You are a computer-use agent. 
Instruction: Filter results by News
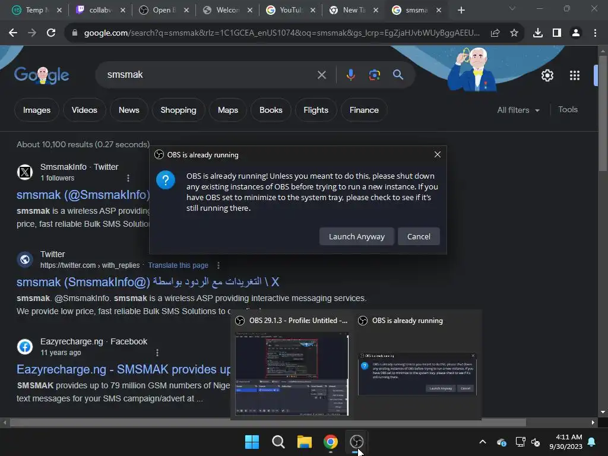click(129, 110)
